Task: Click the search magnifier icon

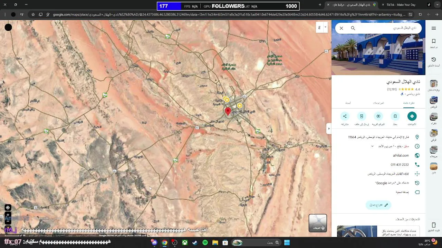Action: tap(353, 28)
